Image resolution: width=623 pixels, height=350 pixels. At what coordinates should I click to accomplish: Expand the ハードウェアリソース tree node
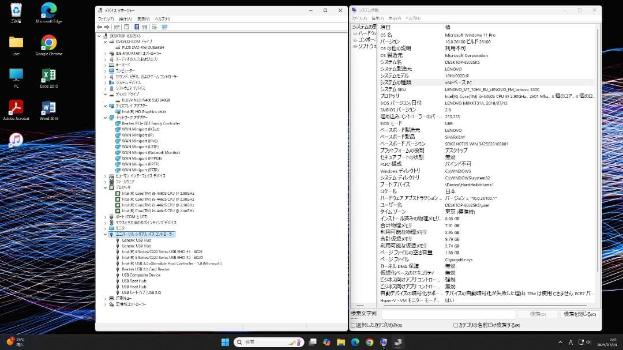click(354, 33)
